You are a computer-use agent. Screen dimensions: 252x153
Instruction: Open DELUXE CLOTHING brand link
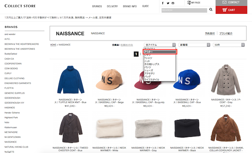tap(14, 79)
